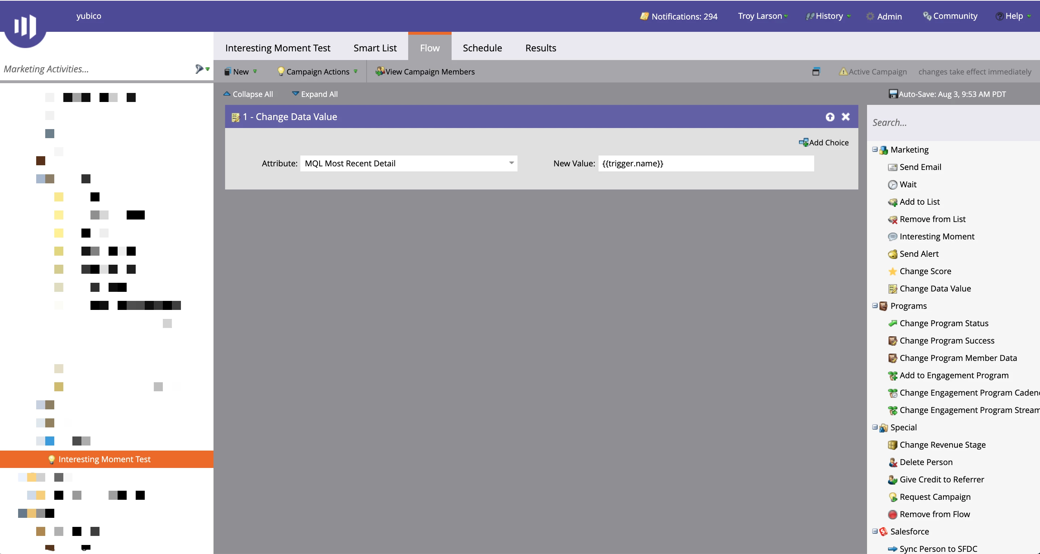Move flow step up with arrow icon
The image size is (1040, 554).
tap(830, 116)
